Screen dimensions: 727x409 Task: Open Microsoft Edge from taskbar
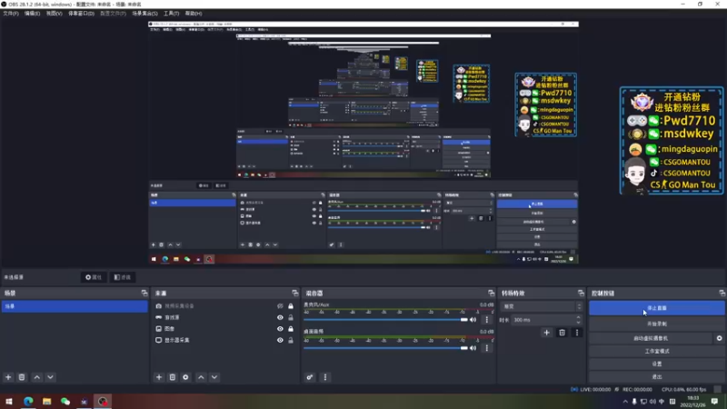[28, 401]
